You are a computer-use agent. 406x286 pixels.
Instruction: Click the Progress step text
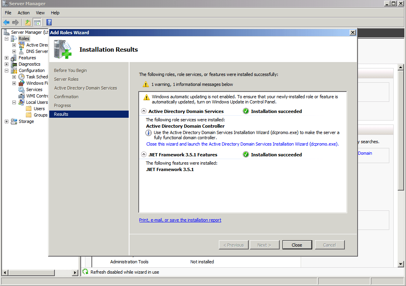coord(62,105)
